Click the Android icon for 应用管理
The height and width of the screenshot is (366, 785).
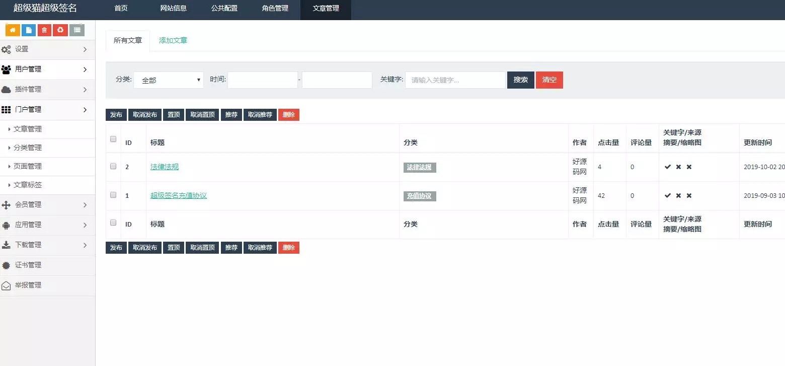click(x=6, y=225)
